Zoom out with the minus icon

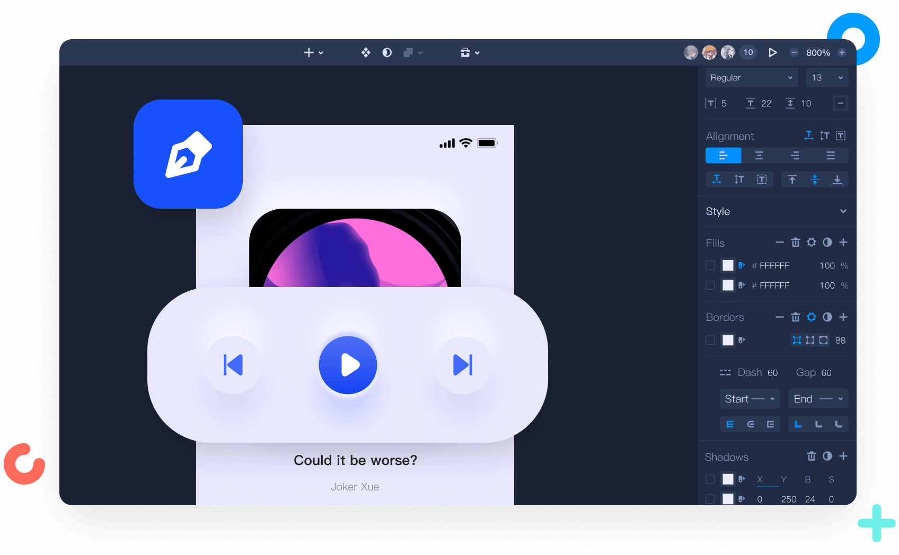click(794, 52)
